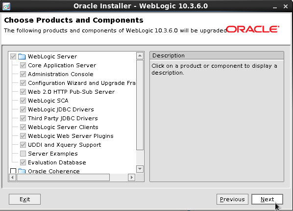Select Administration Console component

[x=61, y=74]
